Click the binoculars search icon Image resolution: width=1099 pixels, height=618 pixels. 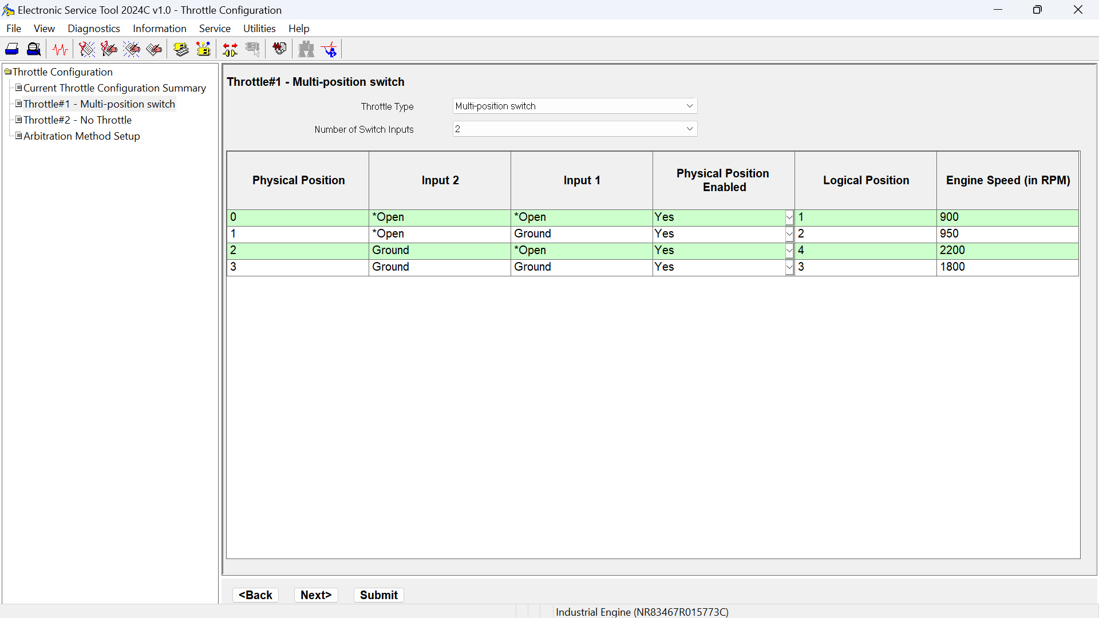(x=306, y=50)
